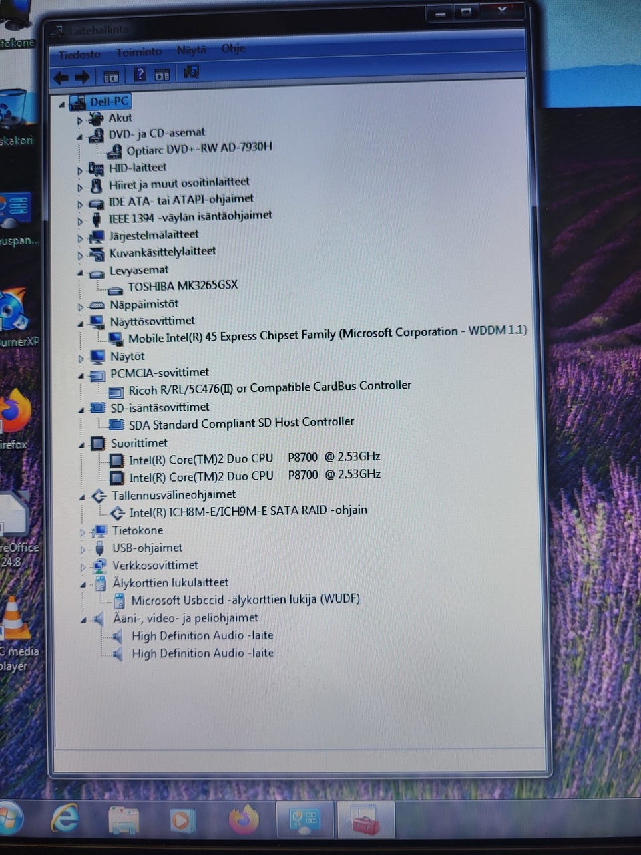The width and height of the screenshot is (641, 855).
Task: Click the Tallennusvälineohjaimet label
Action: point(174,495)
